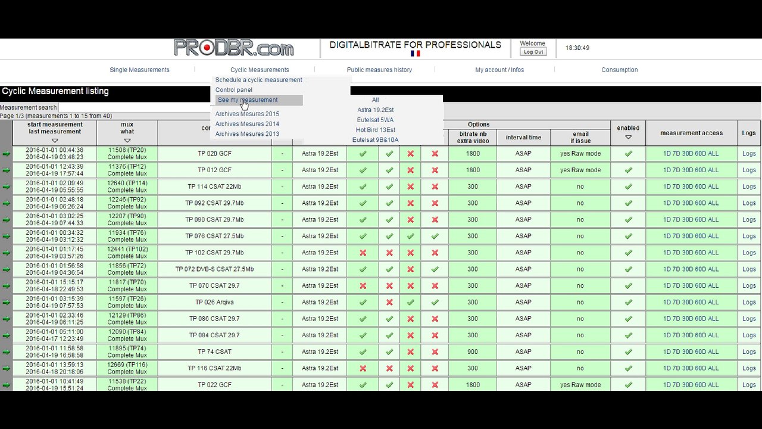Viewport: 762px width, 429px height.
Task: Click the green arrow for TP 022 GCF
Action: [6, 385]
